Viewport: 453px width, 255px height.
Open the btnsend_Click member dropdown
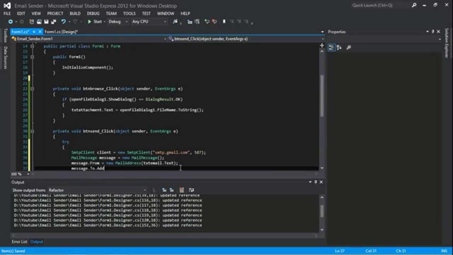(x=246, y=39)
